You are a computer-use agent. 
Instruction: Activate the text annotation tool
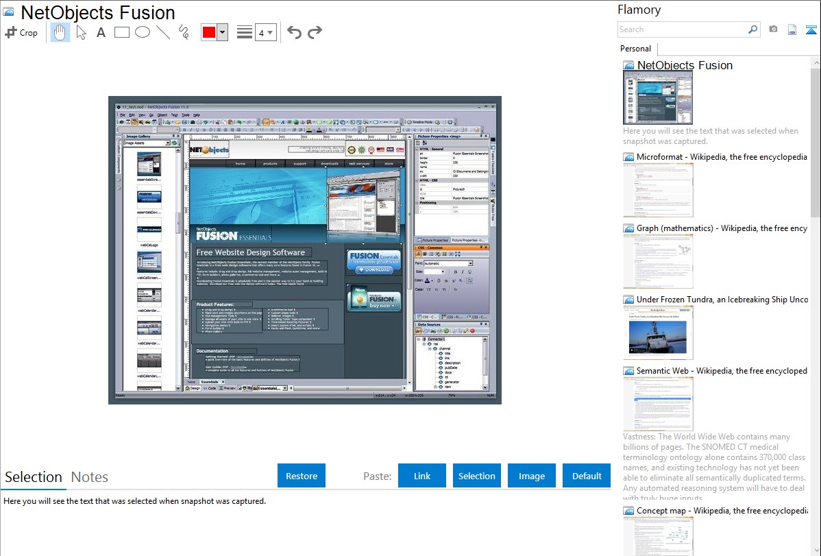click(x=101, y=32)
